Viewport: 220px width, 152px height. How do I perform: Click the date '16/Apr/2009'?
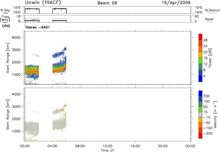pos(176,3)
